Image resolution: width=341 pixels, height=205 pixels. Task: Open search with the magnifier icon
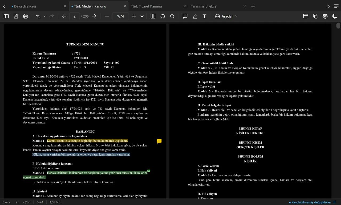172,16
